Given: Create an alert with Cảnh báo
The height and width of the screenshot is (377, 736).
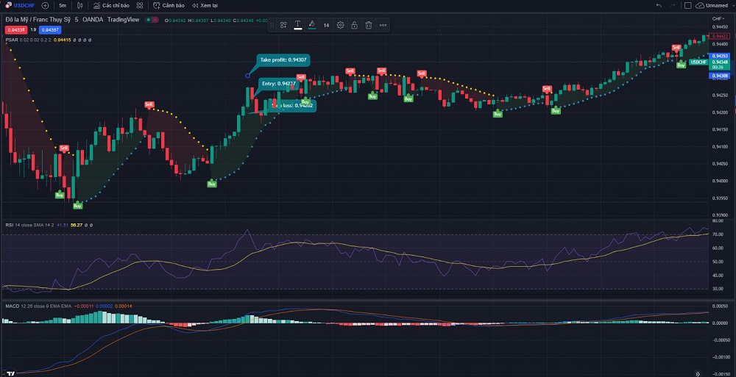Looking at the screenshot, I should coord(169,6).
